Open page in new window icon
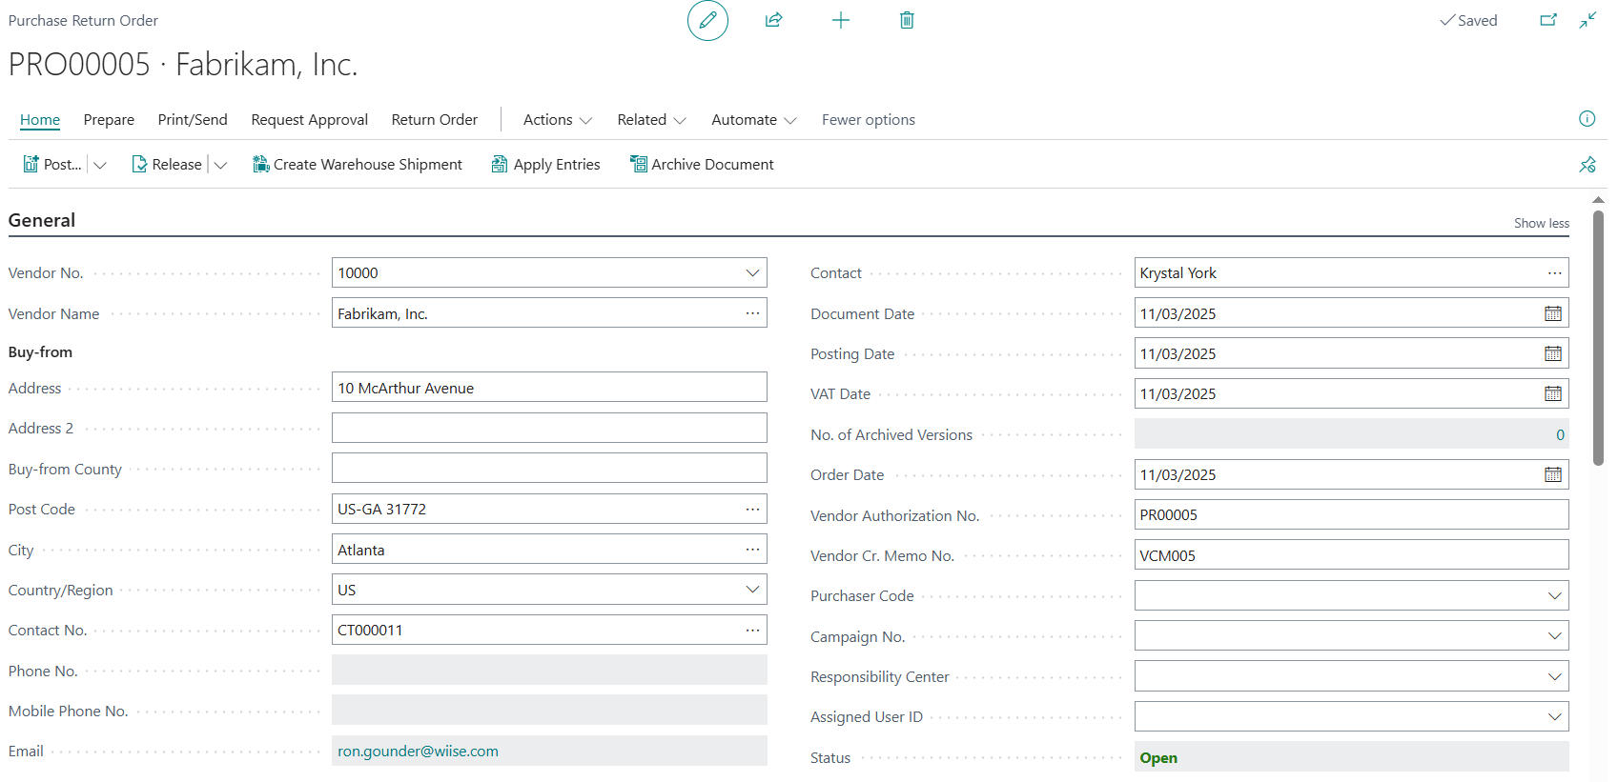1618x782 pixels. (x=1548, y=20)
